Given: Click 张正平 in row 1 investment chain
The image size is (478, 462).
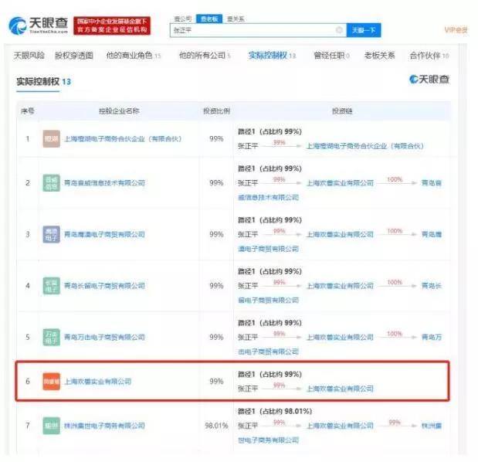Looking at the screenshot, I should click(248, 146).
